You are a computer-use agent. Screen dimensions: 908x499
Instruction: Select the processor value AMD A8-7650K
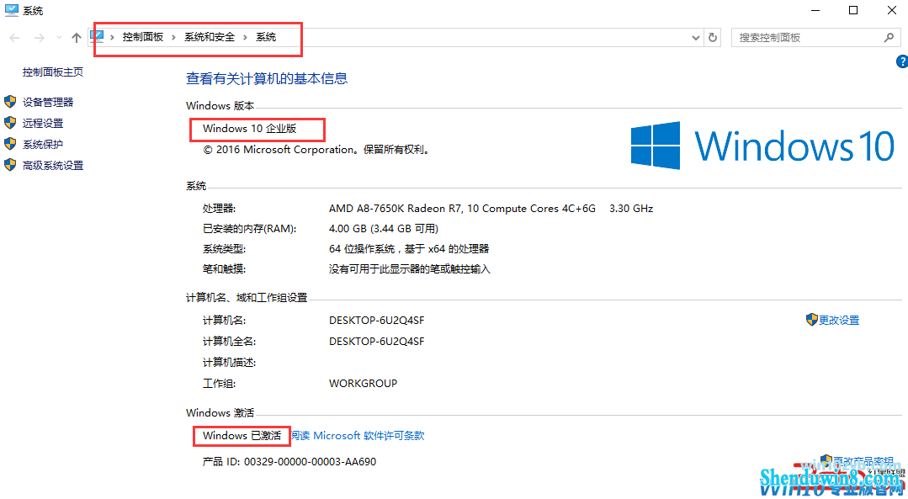(491, 209)
